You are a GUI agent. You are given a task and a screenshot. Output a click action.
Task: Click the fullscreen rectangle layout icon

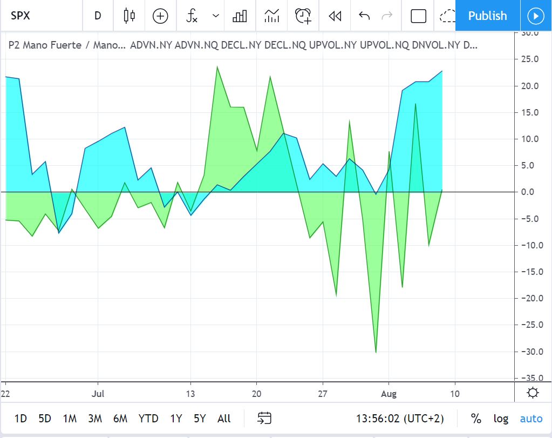419,16
